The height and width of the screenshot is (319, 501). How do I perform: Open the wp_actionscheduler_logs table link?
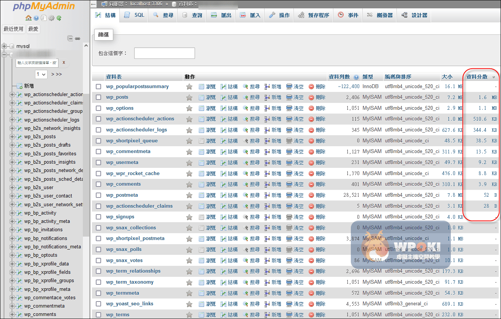136,130
